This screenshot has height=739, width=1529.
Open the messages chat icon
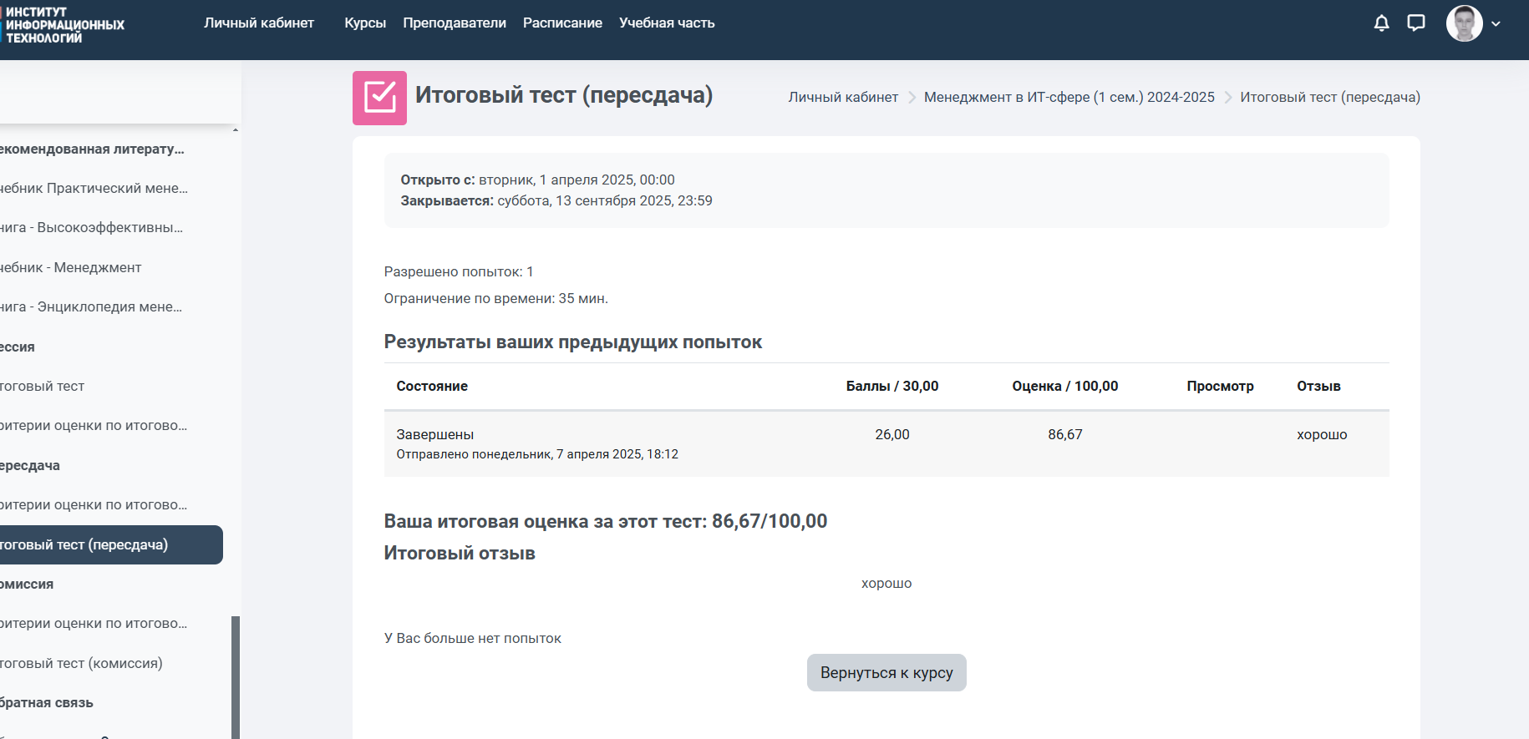pyautogui.click(x=1415, y=23)
